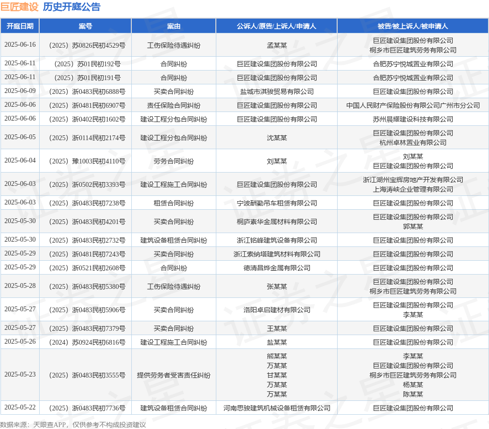This screenshot has width=489, height=429.
Task: Click 责任保险合同纠纷 cause cell
Action: pos(174,105)
